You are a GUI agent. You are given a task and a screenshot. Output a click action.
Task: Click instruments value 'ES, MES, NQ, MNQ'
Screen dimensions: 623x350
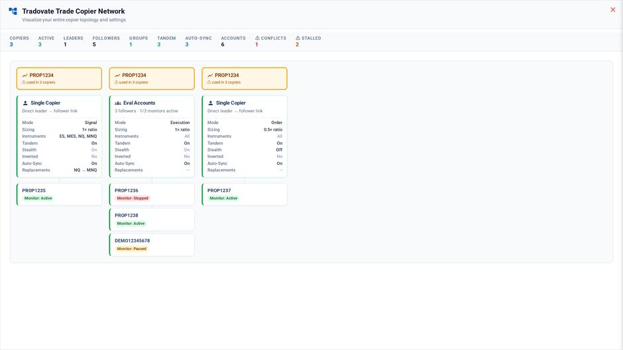pos(78,137)
